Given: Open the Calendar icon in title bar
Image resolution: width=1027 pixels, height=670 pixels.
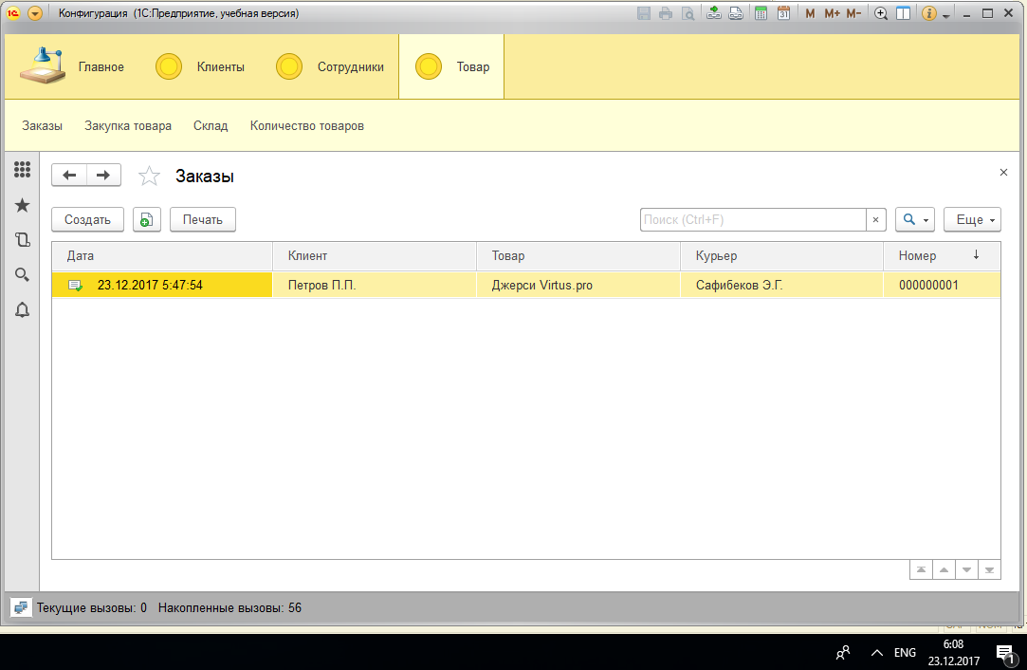Looking at the screenshot, I should pos(783,13).
